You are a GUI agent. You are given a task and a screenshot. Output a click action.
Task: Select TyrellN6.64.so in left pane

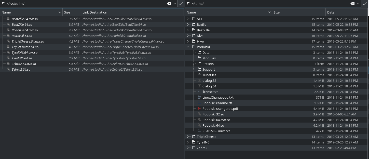click(x=22, y=58)
